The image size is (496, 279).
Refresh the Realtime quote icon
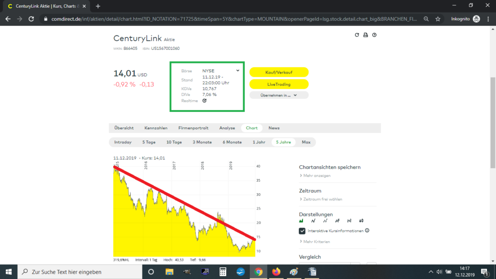click(204, 101)
